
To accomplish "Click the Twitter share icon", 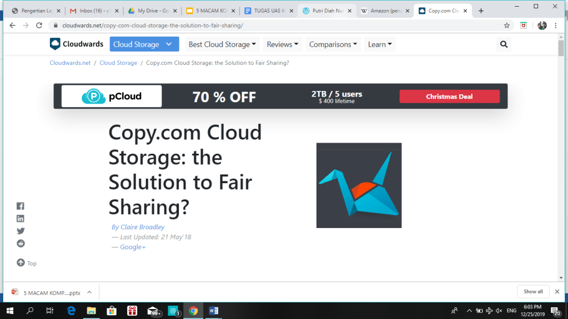I will pyautogui.click(x=21, y=231).
